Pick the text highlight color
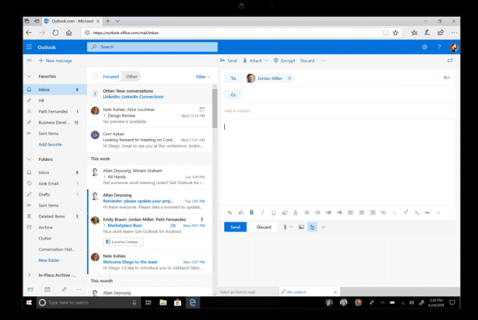The width and height of the screenshot is (478, 320). [285, 212]
